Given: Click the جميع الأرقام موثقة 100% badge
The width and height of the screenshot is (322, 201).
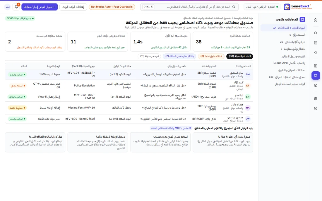Looking at the screenshot, I should click(x=20, y=18).
